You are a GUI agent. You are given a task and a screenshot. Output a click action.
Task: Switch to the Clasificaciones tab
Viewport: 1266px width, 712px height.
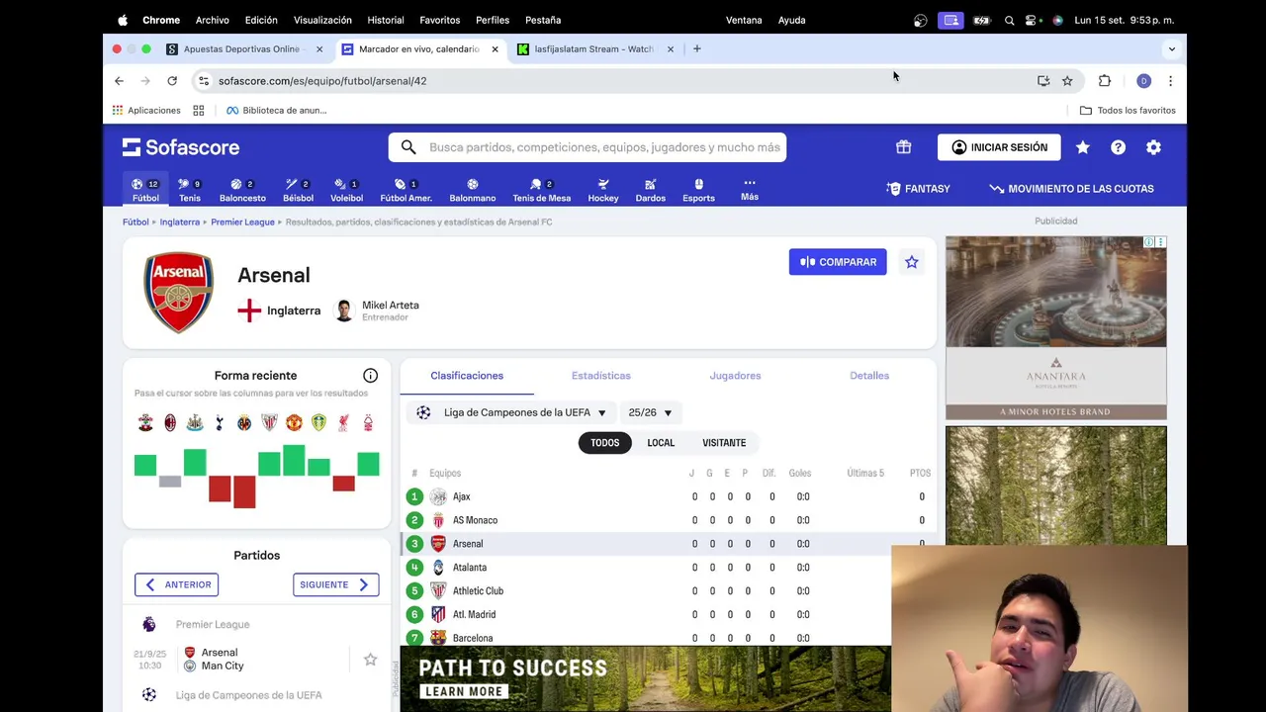[467, 376]
